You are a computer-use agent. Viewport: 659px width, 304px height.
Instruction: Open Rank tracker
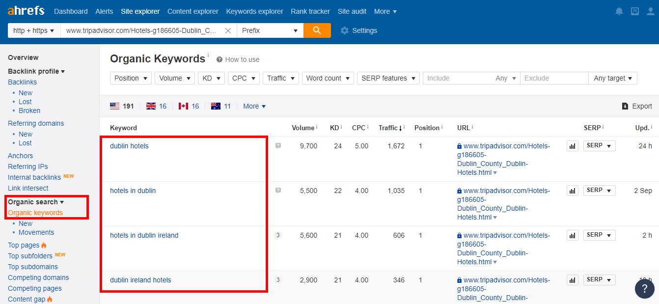(310, 11)
